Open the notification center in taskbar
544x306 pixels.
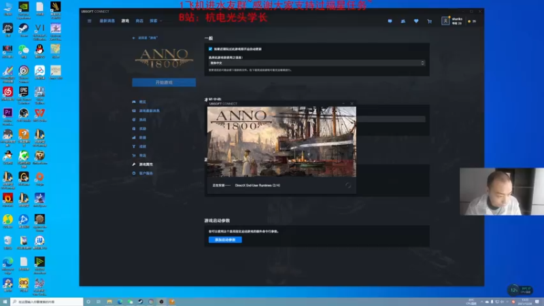click(x=537, y=302)
